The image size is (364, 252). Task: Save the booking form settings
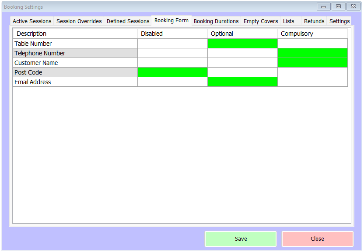(241, 239)
